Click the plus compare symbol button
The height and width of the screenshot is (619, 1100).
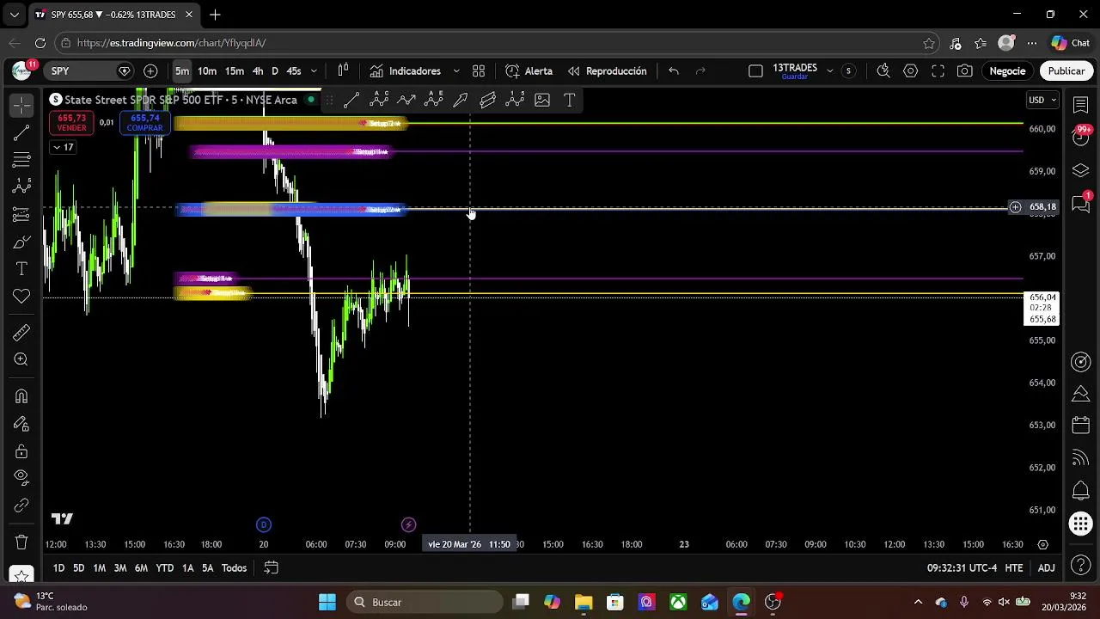click(x=150, y=71)
